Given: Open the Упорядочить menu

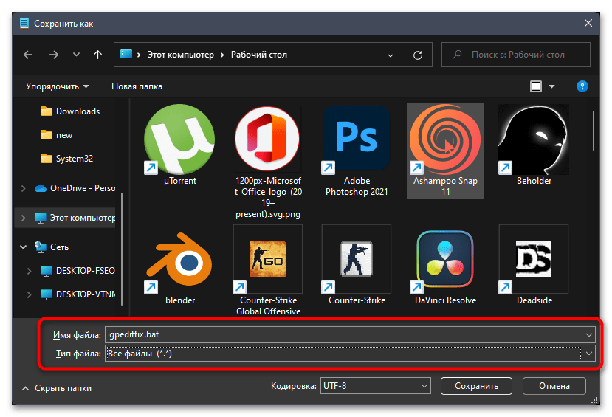Looking at the screenshot, I should click(57, 86).
